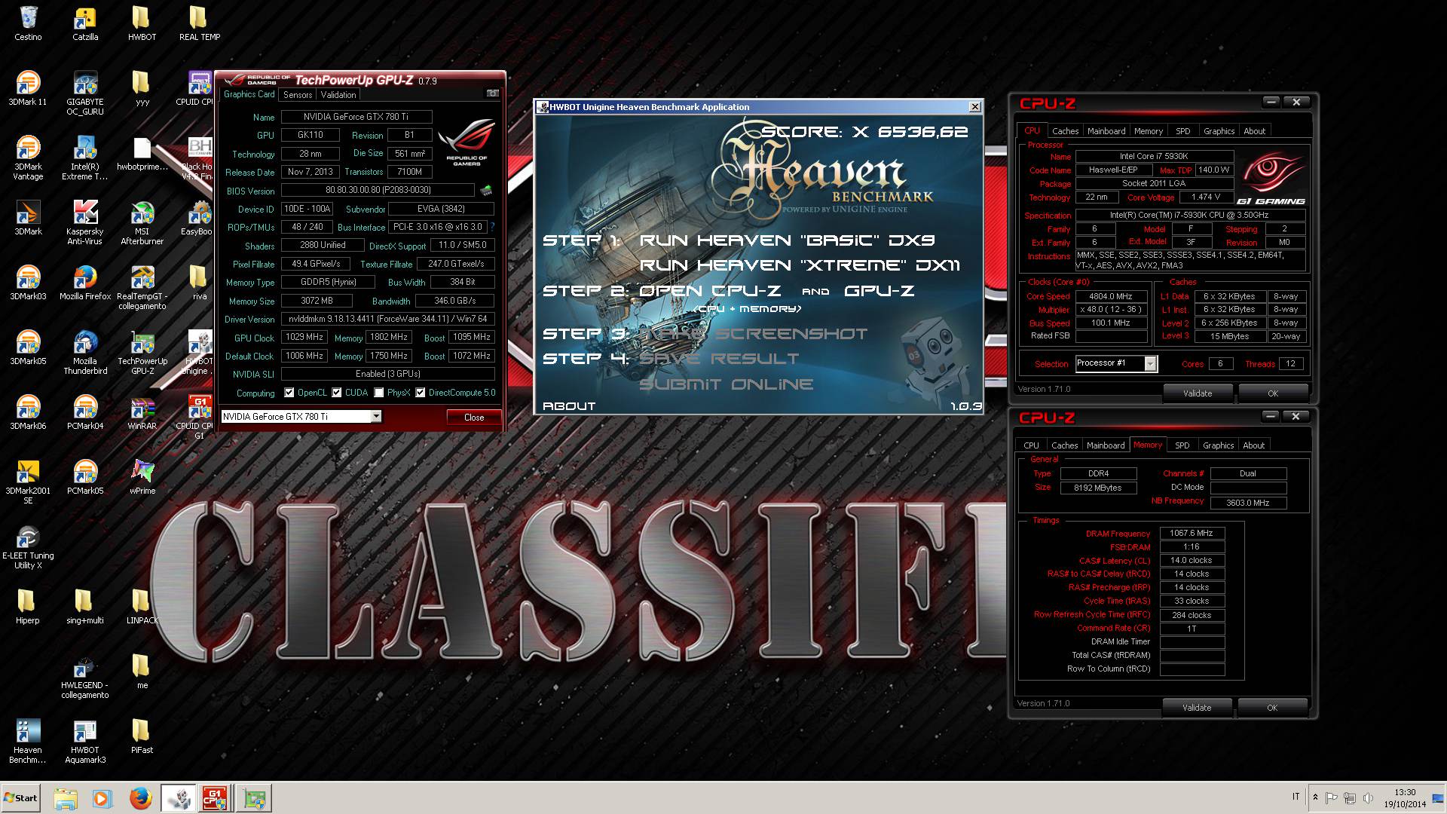Screen dimensions: 1447x814
Task: Click Core Speed value 4804.0 MHz
Action: pyautogui.click(x=1112, y=296)
